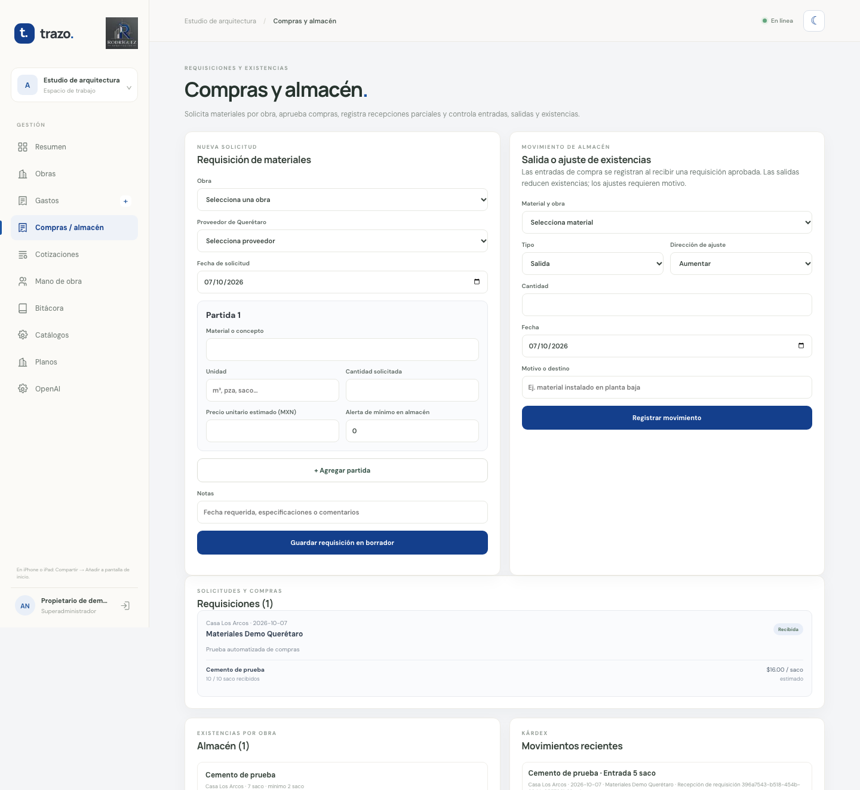Navigate to Catálogos menu item
The image size is (860, 790).
[x=74, y=335]
